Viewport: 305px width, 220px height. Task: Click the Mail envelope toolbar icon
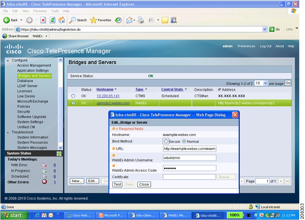(129, 20)
